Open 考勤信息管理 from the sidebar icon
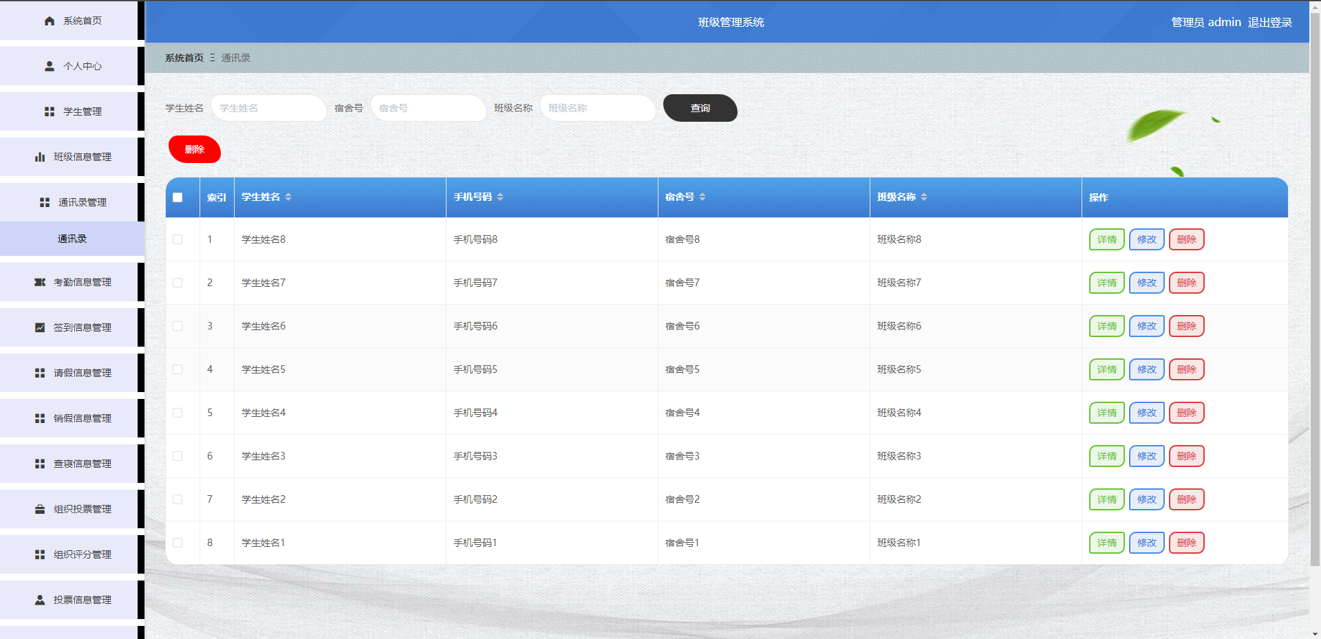This screenshot has width=1321, height=639. 40,282
